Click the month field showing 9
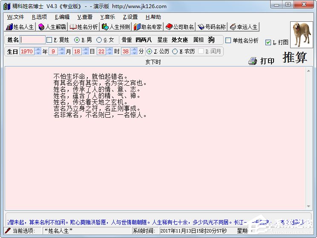This screenshot has height=238, width=317. (x=53, y=52)
